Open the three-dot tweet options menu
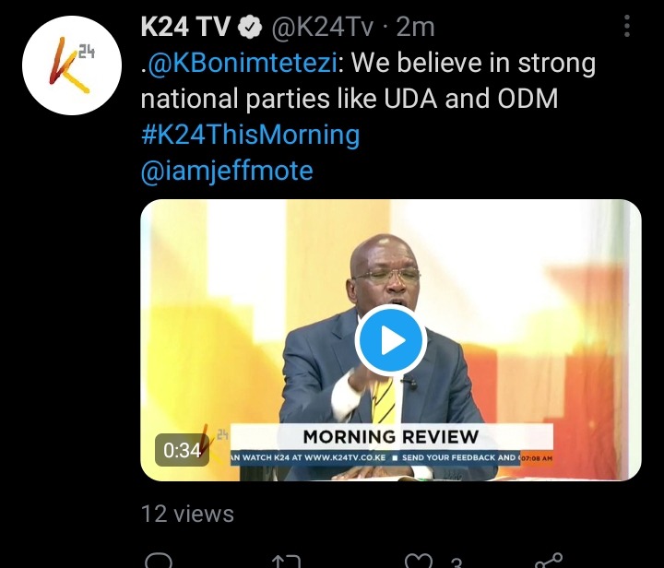664x568 pixels. tap(627, 26)
